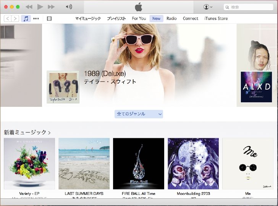Expand the 全てのジャンル genre dropdown
This screenshot has height=206, width=278.
click(139, 114)
